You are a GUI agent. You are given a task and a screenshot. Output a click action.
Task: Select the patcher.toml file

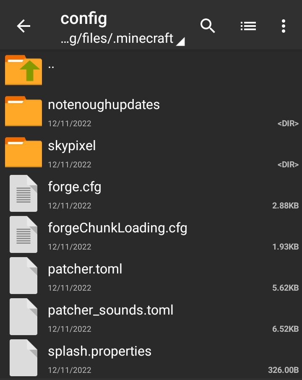(86, 269)
